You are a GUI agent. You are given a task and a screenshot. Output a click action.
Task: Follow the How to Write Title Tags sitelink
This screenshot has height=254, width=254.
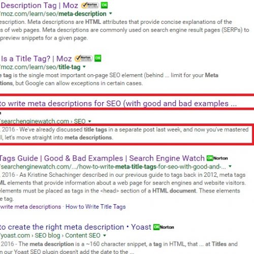click(x=96, y=207)
